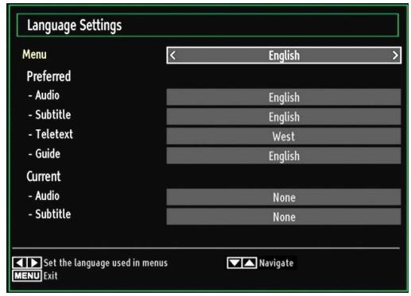
Task: Select the Menu language value English
Action: [x=284, y=56]
